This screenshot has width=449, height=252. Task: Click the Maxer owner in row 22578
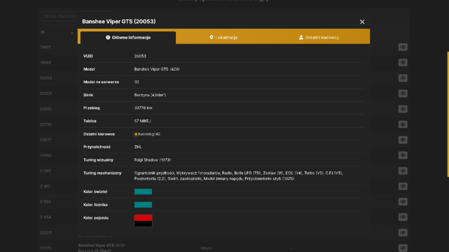207,248
